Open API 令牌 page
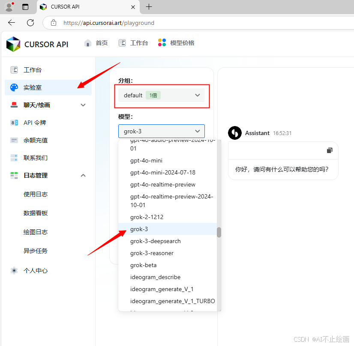Screen dimensions: 354x346 point(48,123)
